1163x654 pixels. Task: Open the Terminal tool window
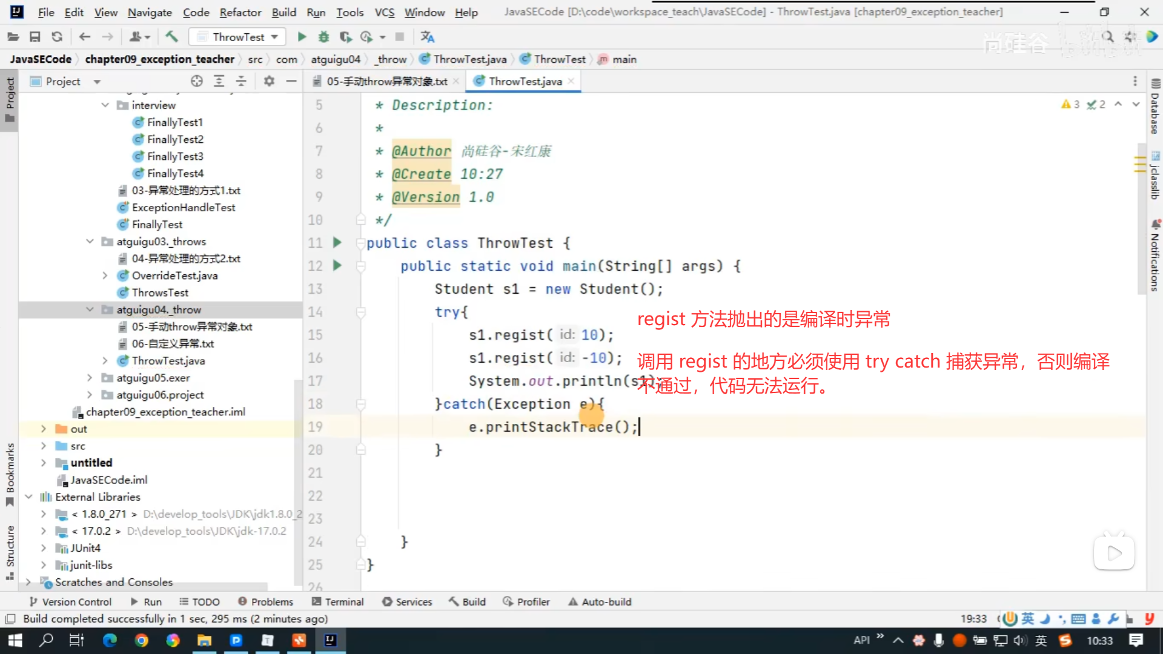pos(337,601)
